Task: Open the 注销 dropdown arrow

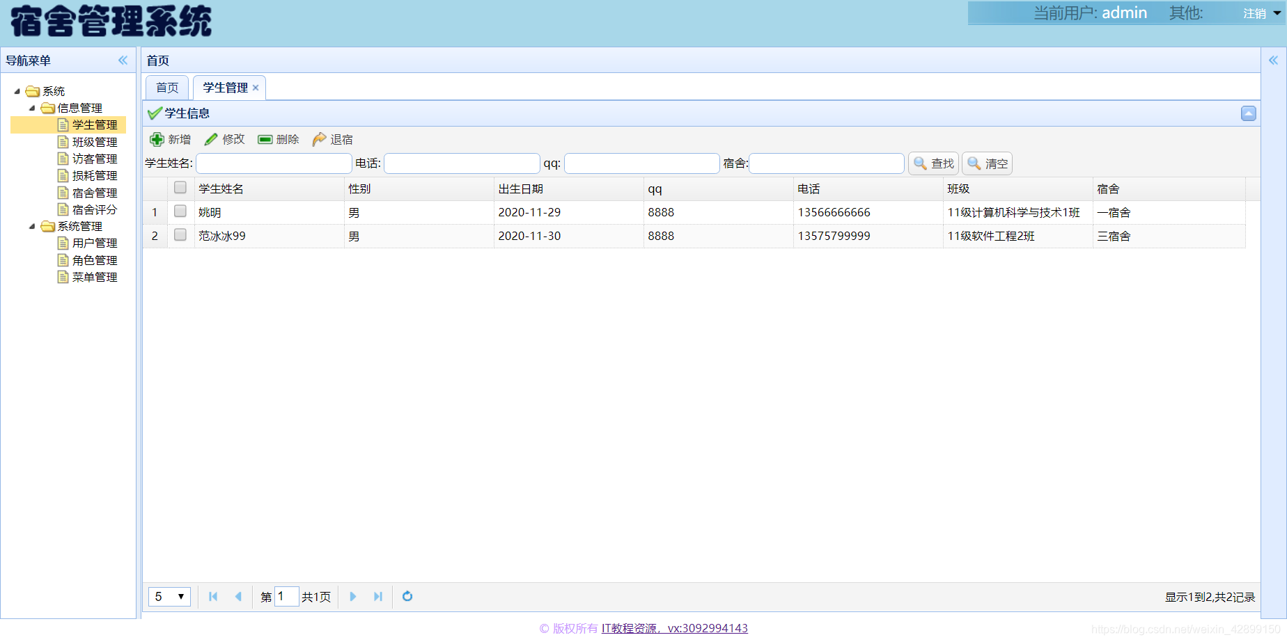Action: (x=1277, y=13)
